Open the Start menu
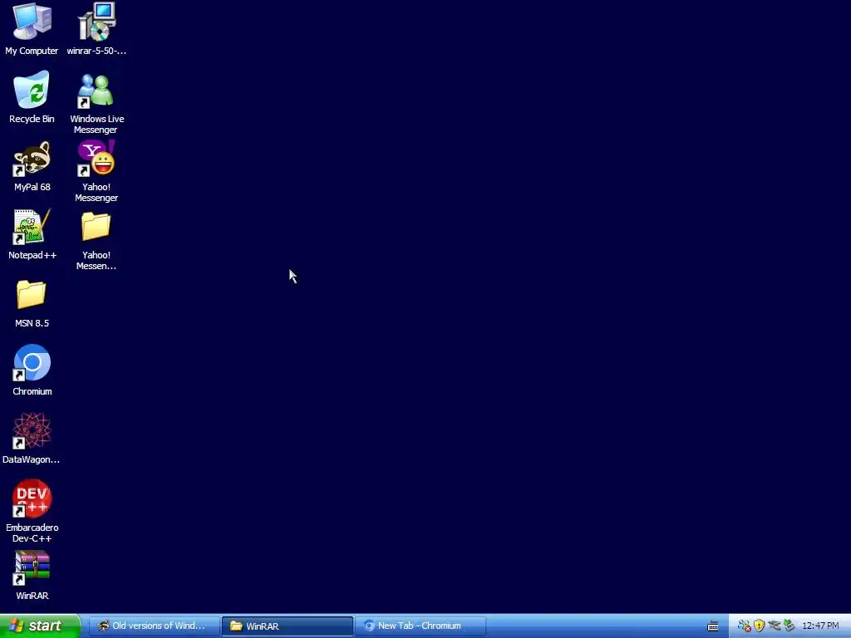851x638 pixels. coord(40,626)
